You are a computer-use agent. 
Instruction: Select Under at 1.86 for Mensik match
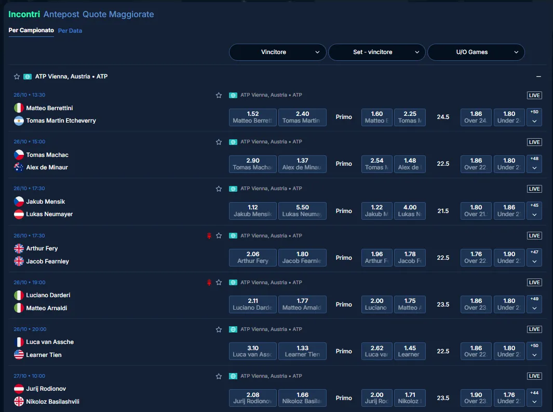509,211
